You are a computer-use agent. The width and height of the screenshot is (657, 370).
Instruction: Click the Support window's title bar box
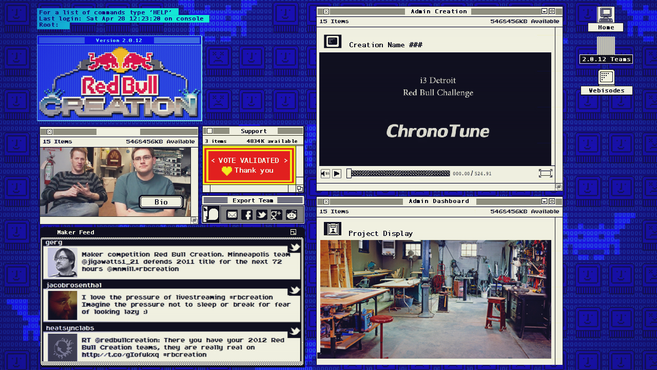tap(209, 131)
